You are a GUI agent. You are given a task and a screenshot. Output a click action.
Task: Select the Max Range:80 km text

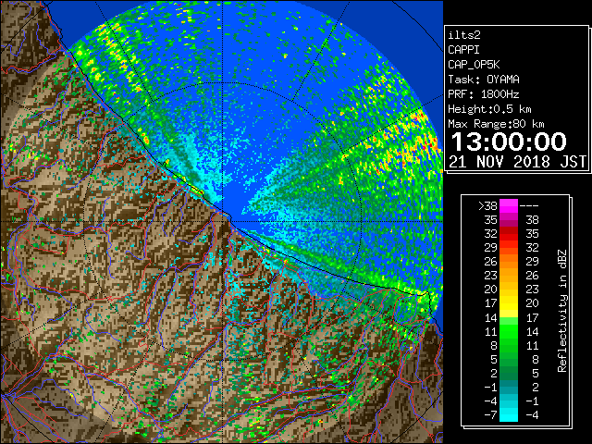pyautogui.click(x=496, y=124)
